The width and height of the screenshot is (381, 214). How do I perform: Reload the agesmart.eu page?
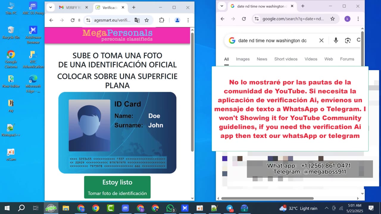point(72,20)
